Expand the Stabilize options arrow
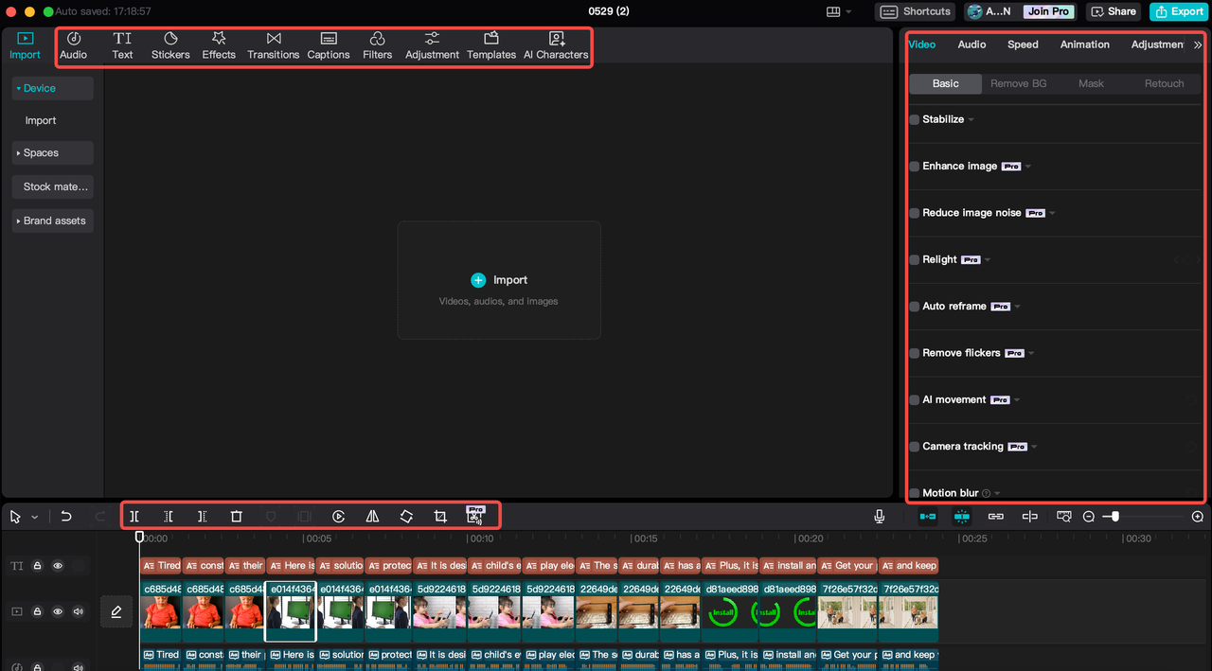1212x671 pixels. point(971,120)
